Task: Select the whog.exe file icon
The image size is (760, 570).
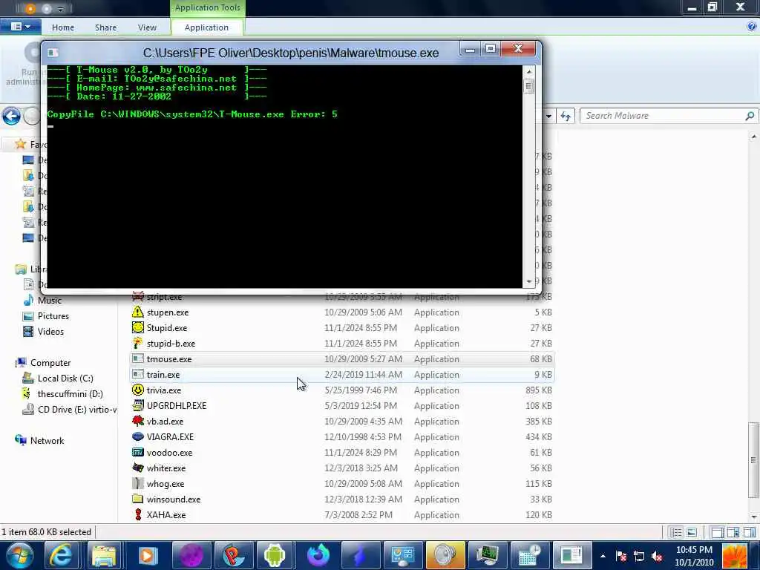Action: coord(137,483)
